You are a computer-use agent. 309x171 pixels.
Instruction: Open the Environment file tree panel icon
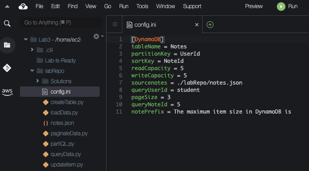click(x=7, y=45)
